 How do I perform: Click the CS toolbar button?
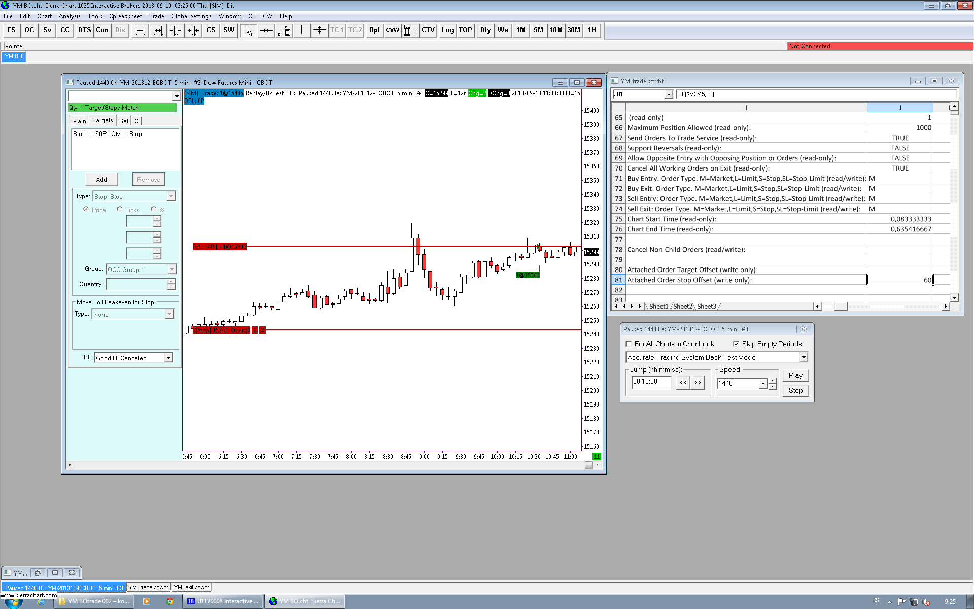(x=211, y=30)
